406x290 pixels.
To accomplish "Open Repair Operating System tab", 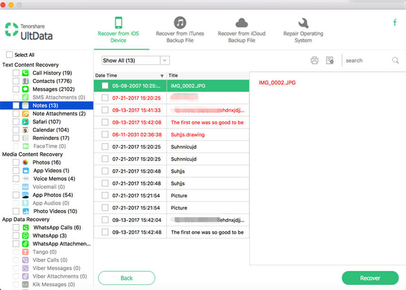I will pos(303,30).
